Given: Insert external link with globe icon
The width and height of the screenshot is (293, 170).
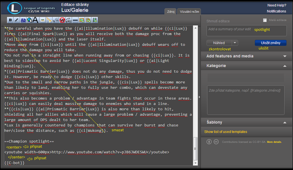Looking at the screenshot, I should (29, 20).
